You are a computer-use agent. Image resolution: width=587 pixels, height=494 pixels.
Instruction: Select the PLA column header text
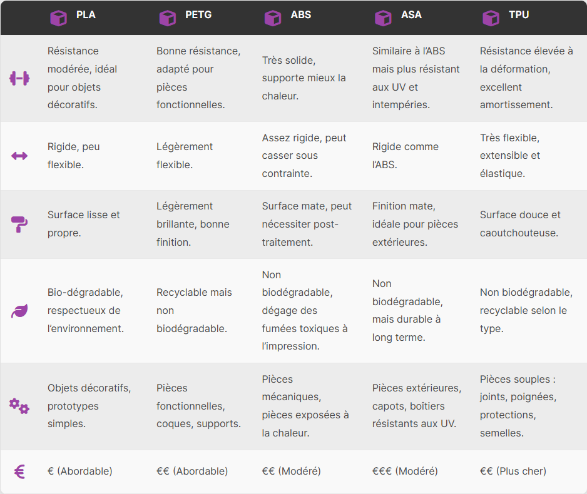click(86, 15)
